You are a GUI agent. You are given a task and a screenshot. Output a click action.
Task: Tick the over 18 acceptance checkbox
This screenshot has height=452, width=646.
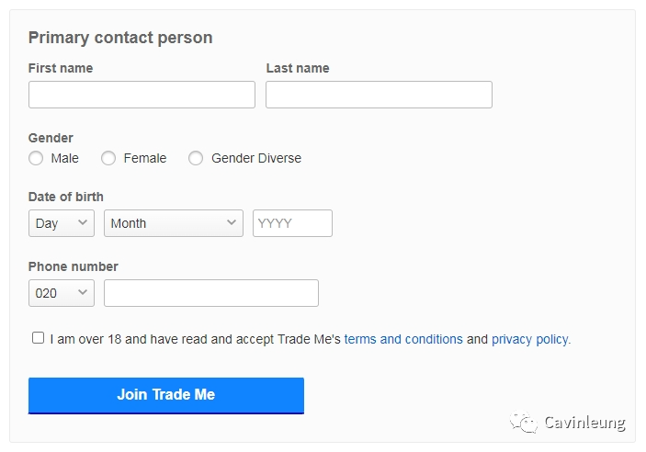click(38, 338)
